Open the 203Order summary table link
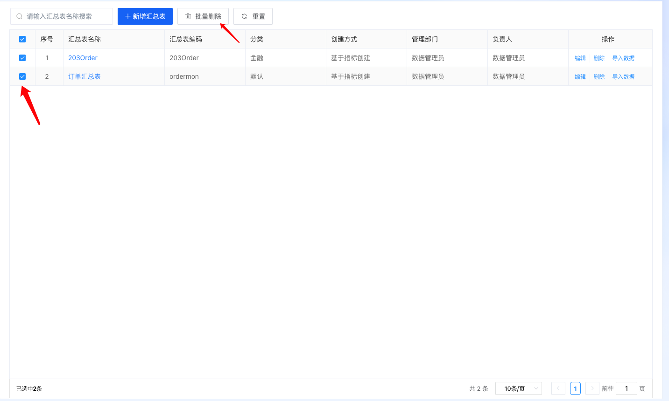 click(83, 58)
